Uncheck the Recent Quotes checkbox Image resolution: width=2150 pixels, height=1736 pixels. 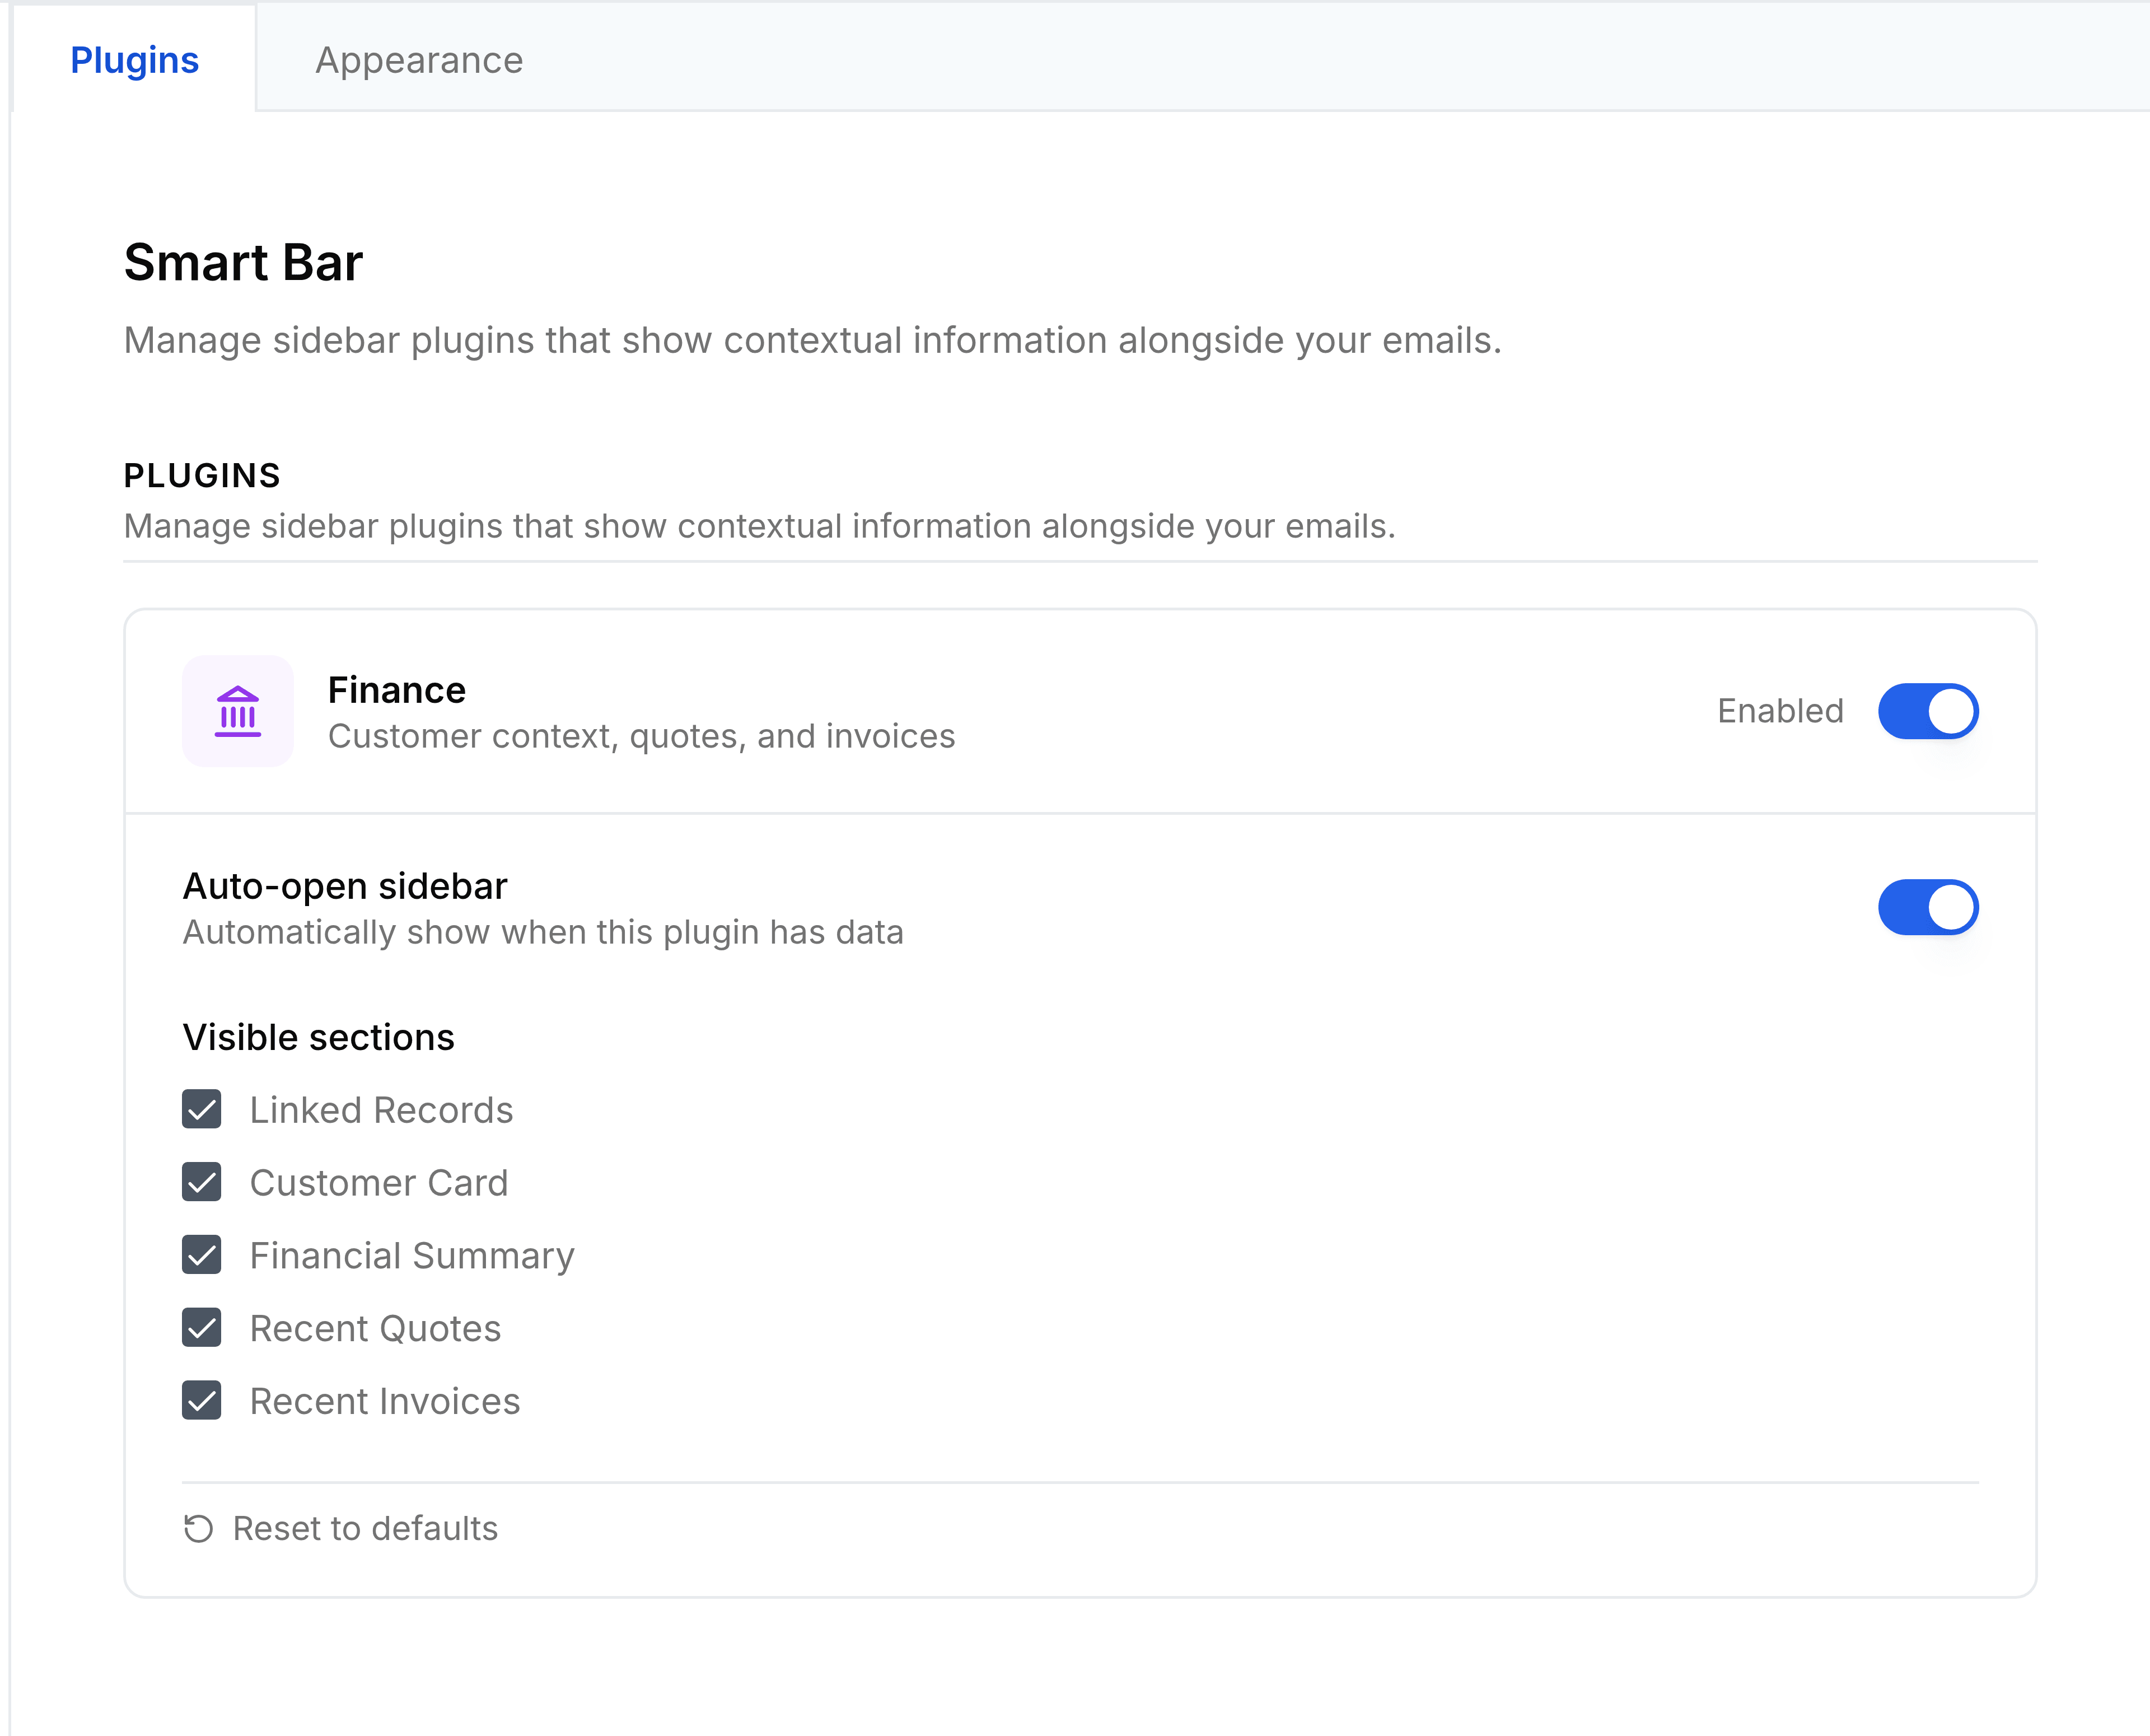[202, 1328]
